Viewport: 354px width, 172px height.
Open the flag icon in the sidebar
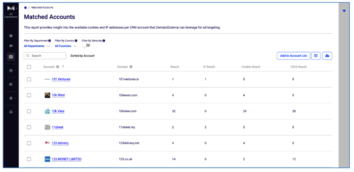(x=11, y=46)
